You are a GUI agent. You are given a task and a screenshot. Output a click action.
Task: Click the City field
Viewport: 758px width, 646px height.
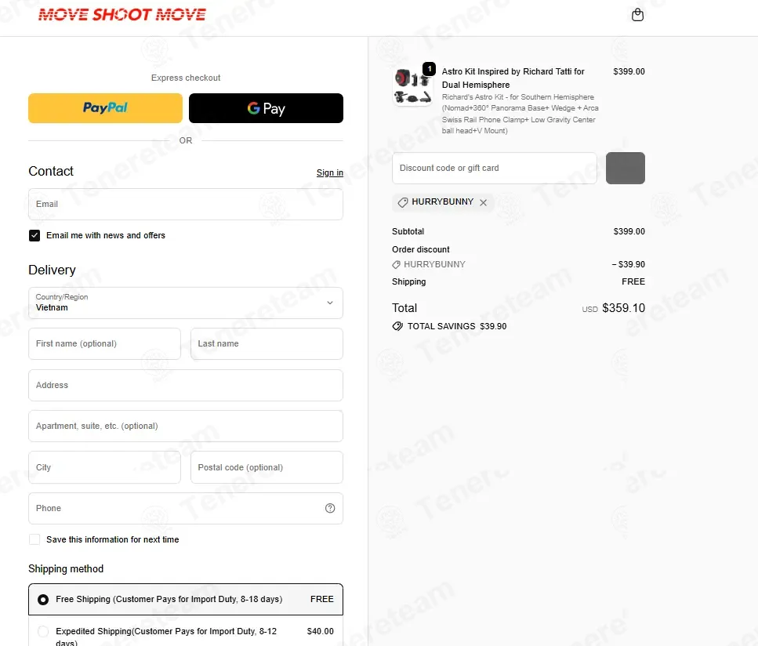point(104,467)
